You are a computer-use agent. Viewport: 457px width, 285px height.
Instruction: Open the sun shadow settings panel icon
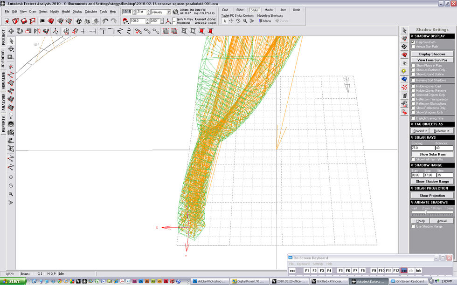[x=404, y=71]
